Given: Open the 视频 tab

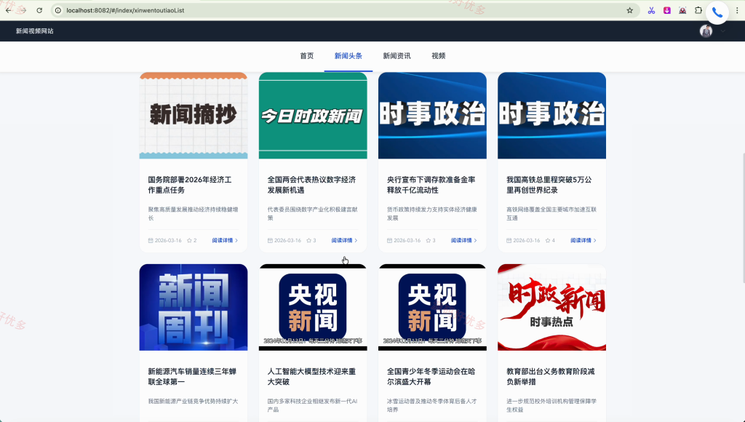Looking at the screenshot, I should click(439, 56).
